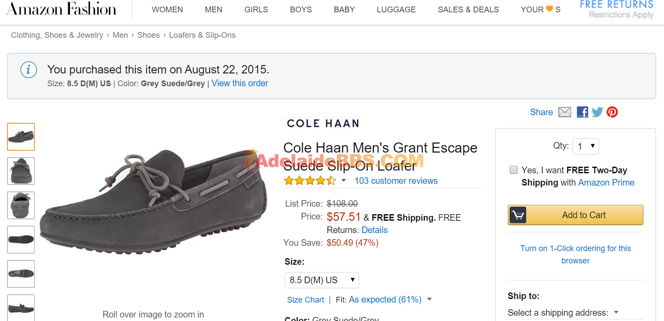This screenshot has width=664, height=321.
Task: Click the 4.5-star rating stars
Action: [310, 181]
